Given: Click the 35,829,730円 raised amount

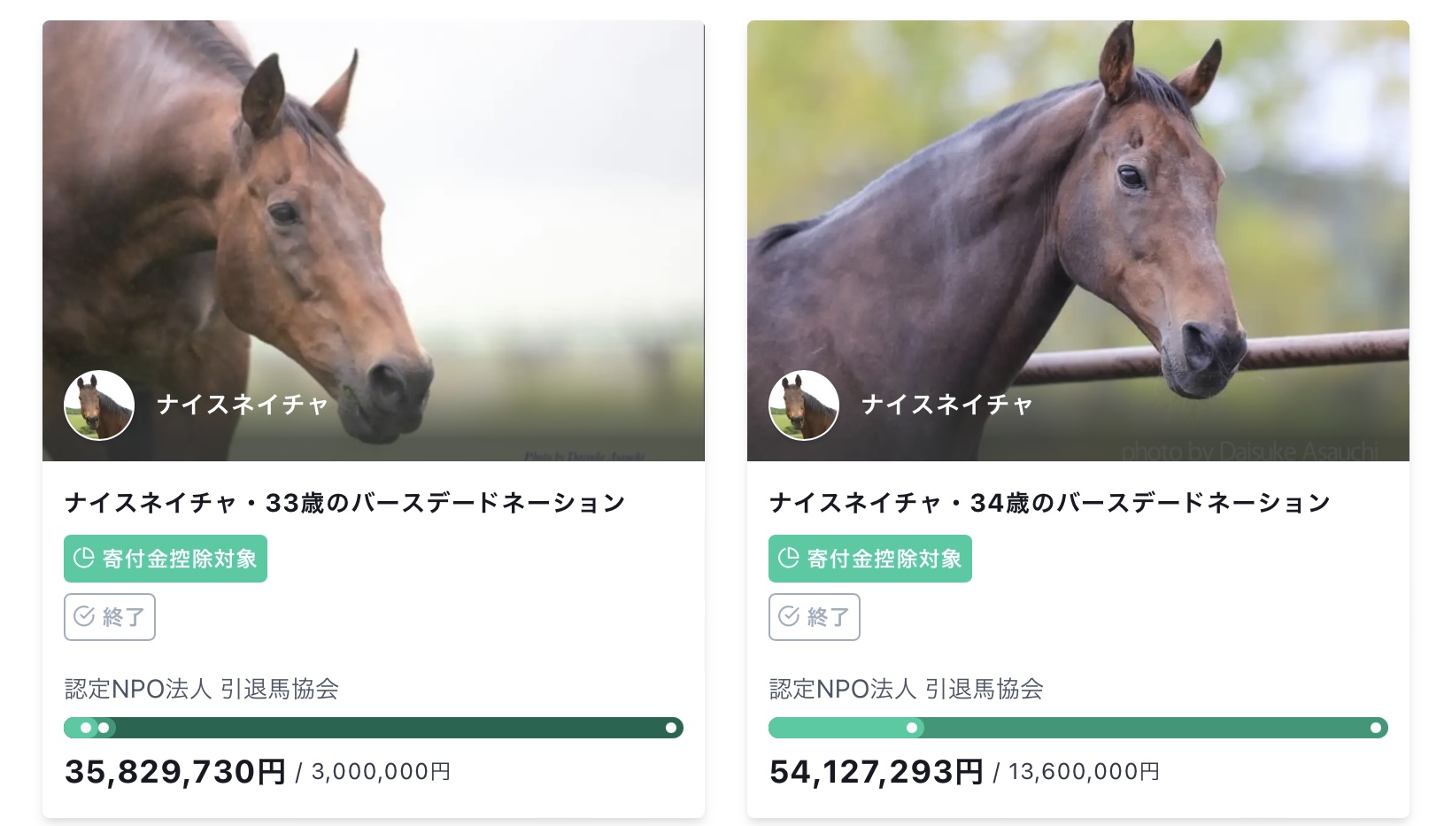Looking at the screenshot, I should tap(175, 772).
